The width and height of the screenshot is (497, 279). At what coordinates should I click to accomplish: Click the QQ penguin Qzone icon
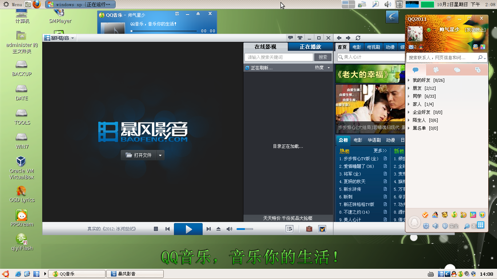[421, 47]
